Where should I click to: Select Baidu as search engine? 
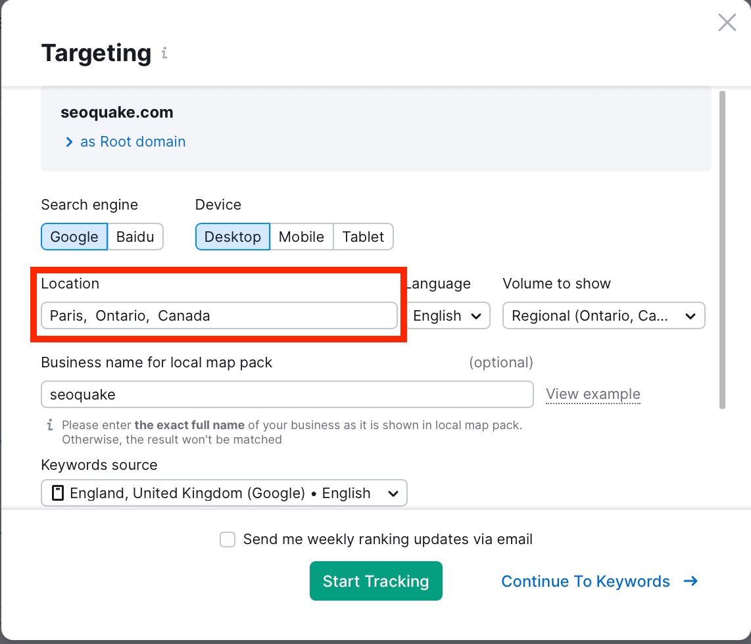pos(135,237)
